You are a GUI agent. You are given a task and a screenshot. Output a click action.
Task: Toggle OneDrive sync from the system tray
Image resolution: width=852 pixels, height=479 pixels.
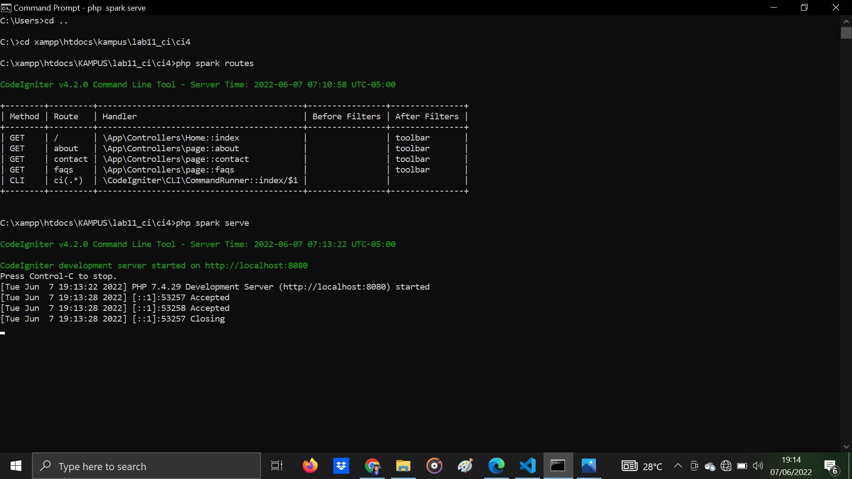[x=710, y=466]
